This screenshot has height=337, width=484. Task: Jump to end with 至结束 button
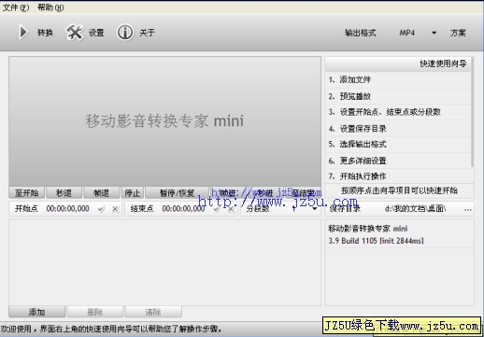pos(303,193)
